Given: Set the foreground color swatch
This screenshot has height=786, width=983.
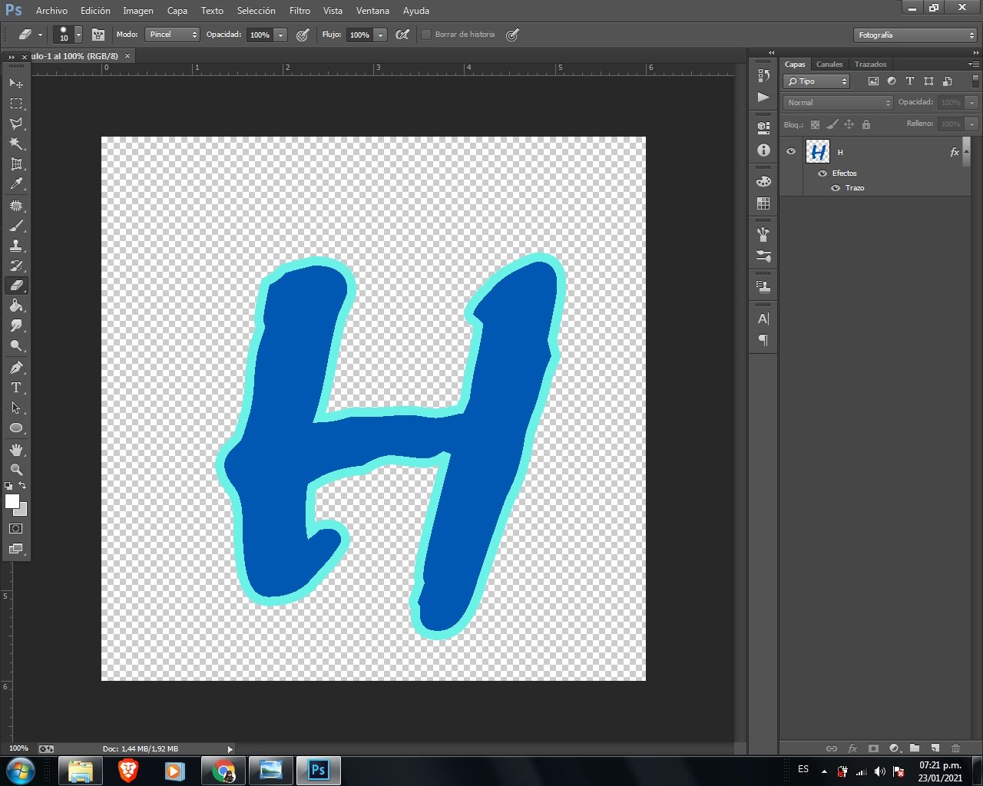Looking at the screenshot, I should coord(12,501).
